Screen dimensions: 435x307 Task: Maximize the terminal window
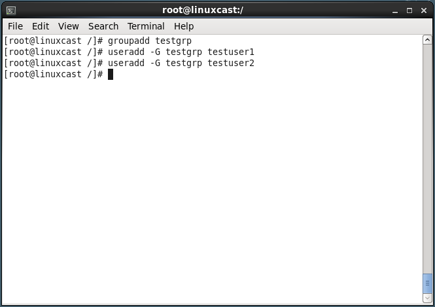point(409,11)
